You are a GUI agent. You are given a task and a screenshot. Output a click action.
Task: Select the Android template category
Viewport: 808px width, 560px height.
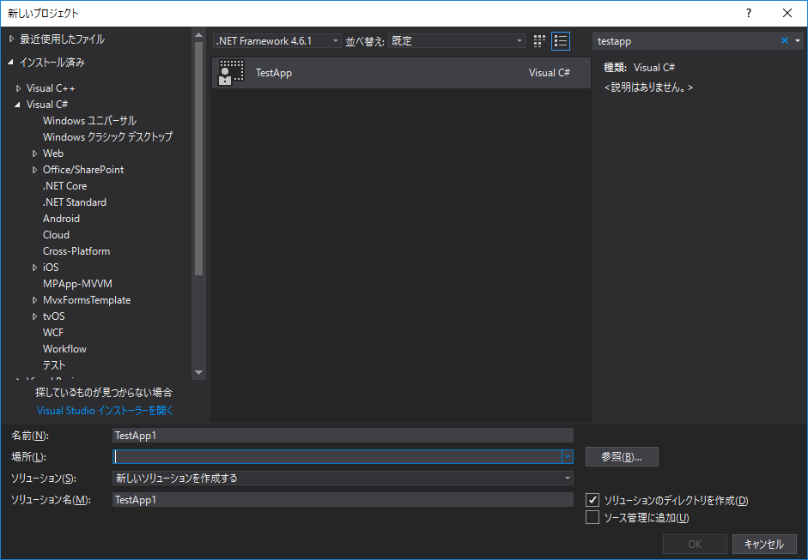[x=61, y=218]
